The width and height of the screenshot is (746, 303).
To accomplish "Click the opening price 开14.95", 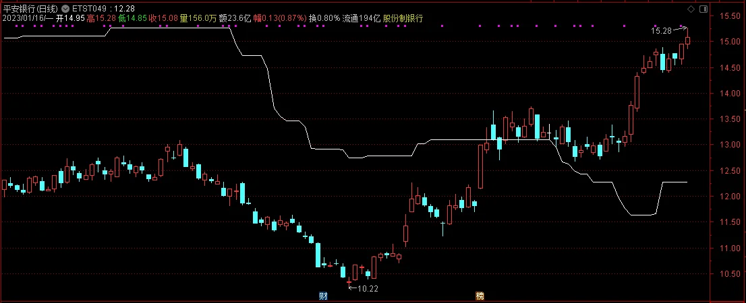I will point(70,19).
